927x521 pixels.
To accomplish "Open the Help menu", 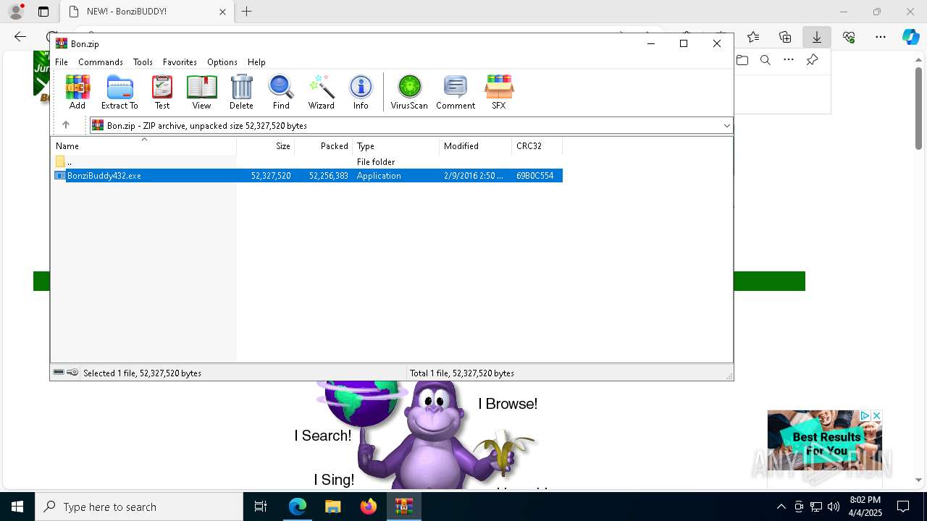I will [256, 62].
